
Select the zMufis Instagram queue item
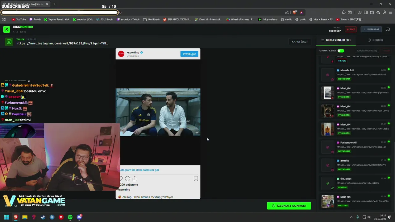point(355,165)
